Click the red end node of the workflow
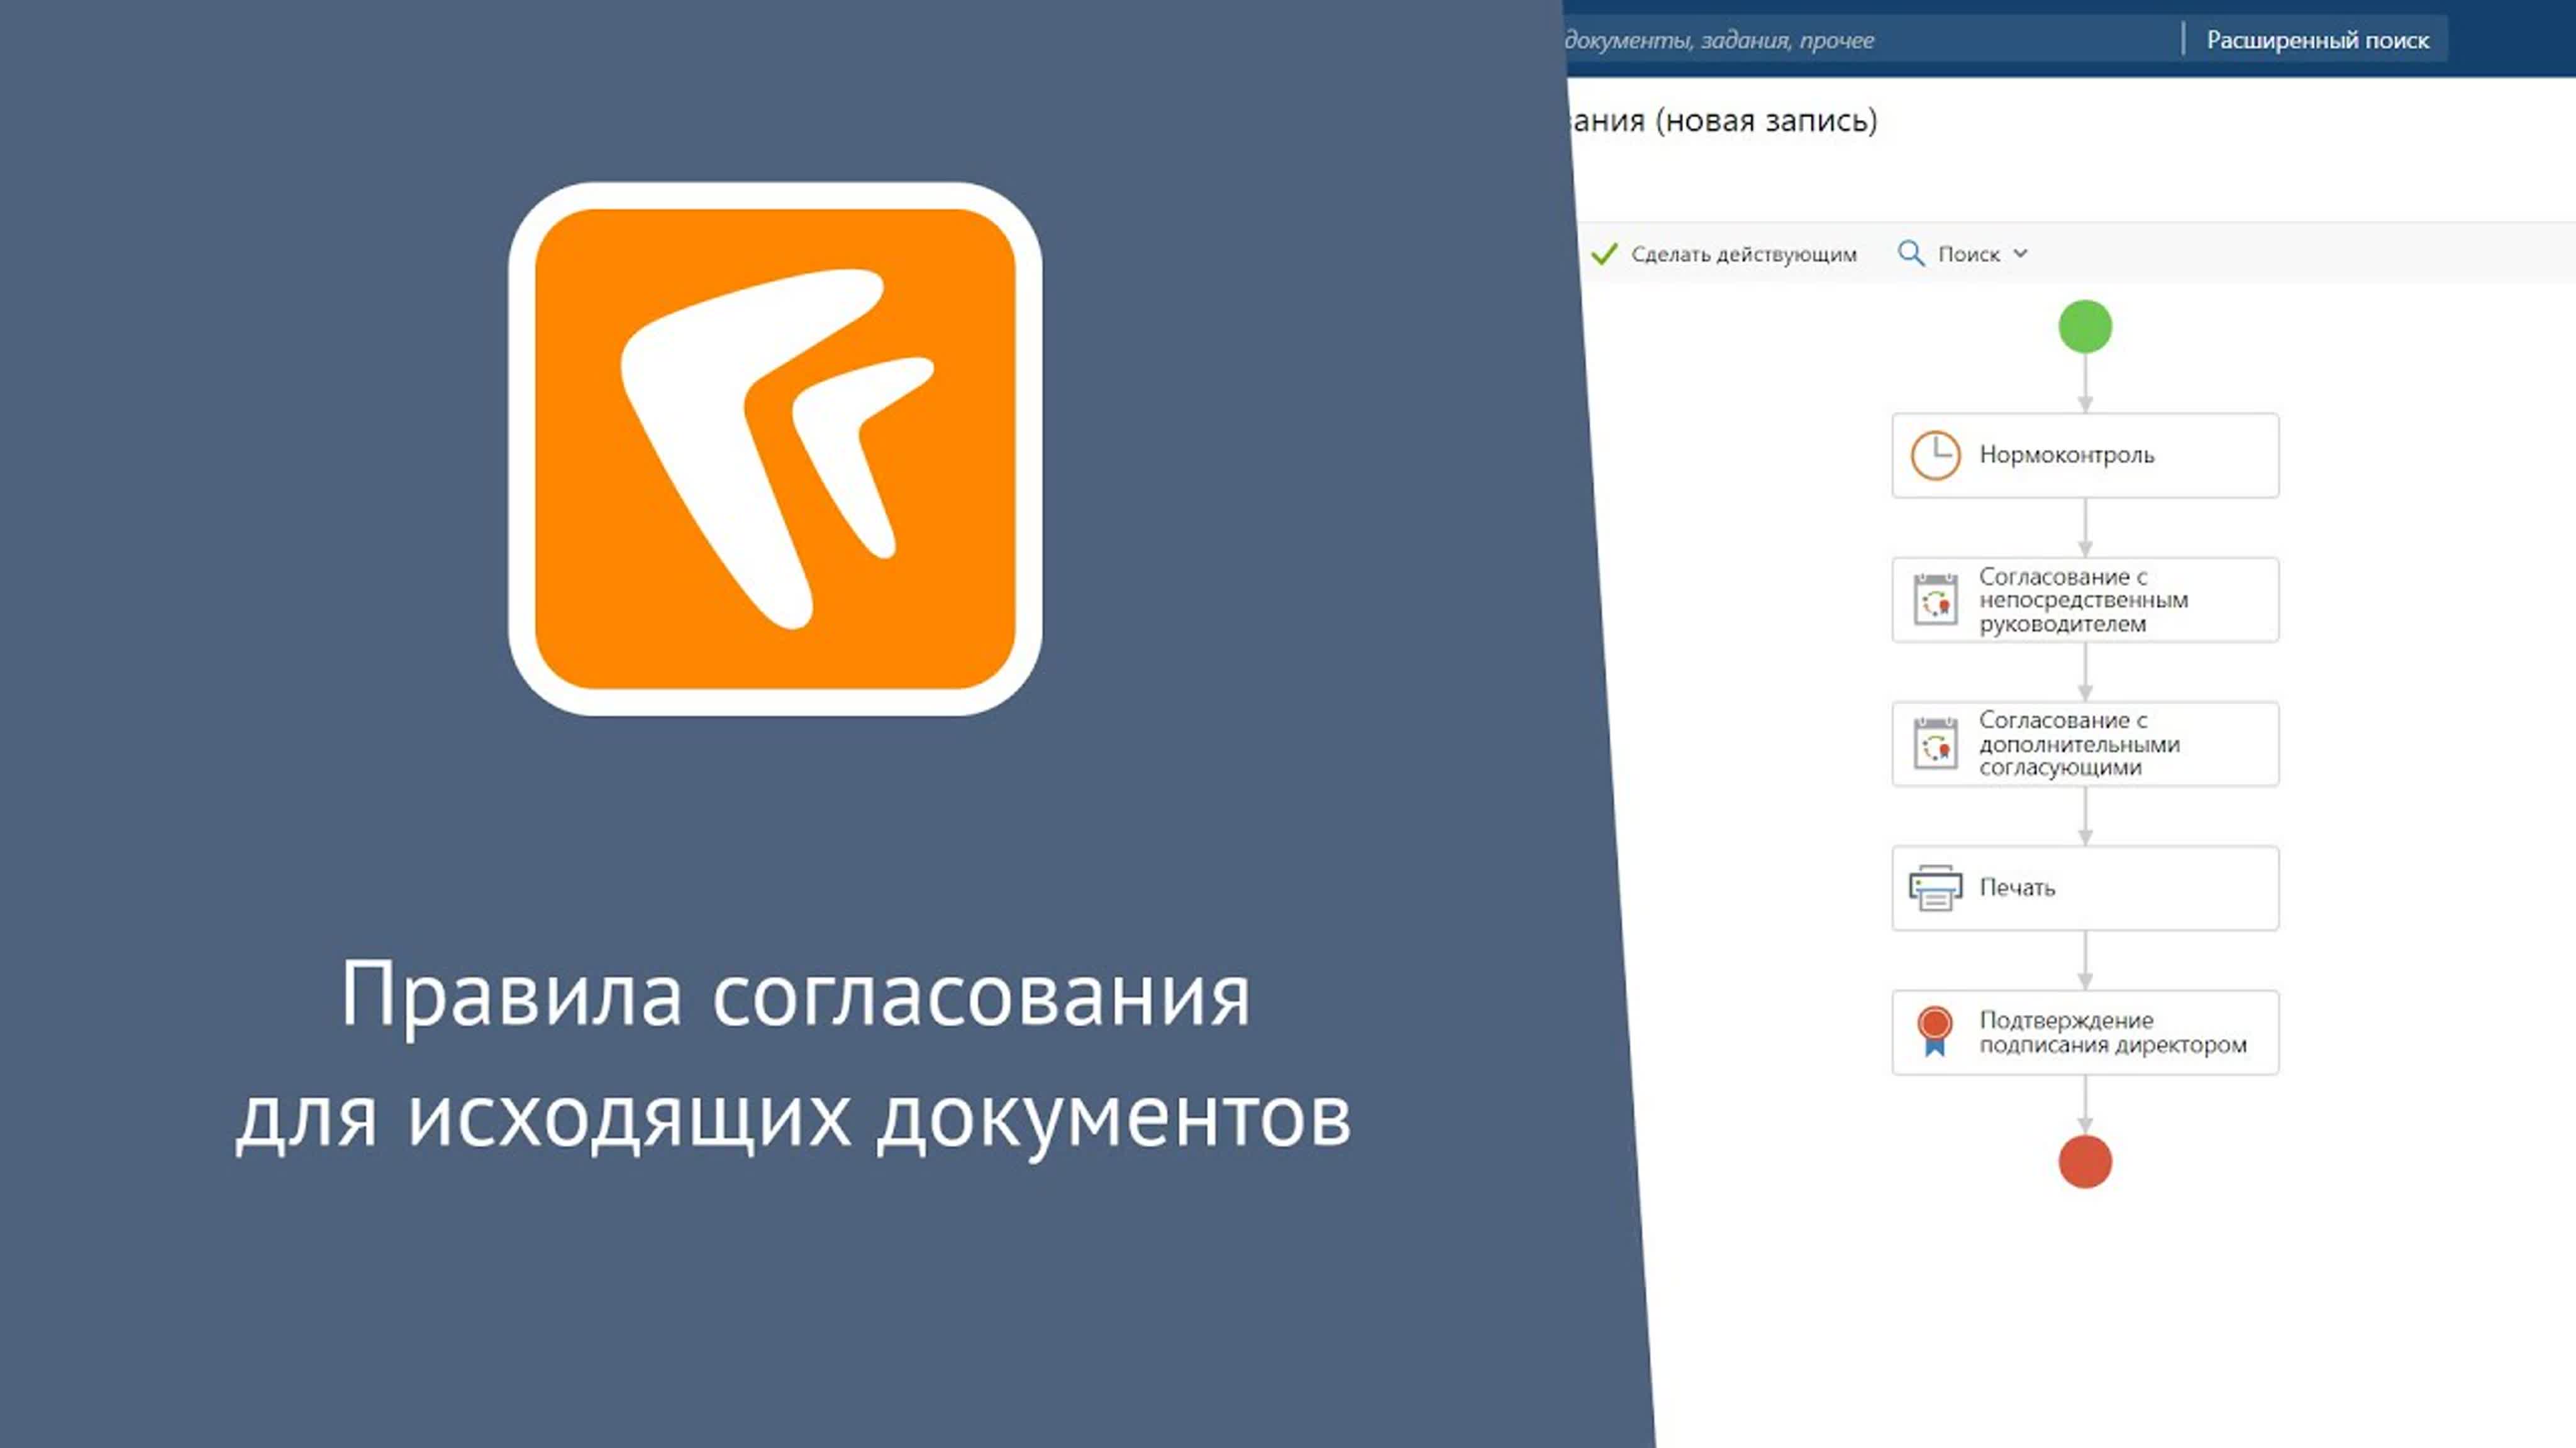 pyautogui.click(x=2085, y=1161)
